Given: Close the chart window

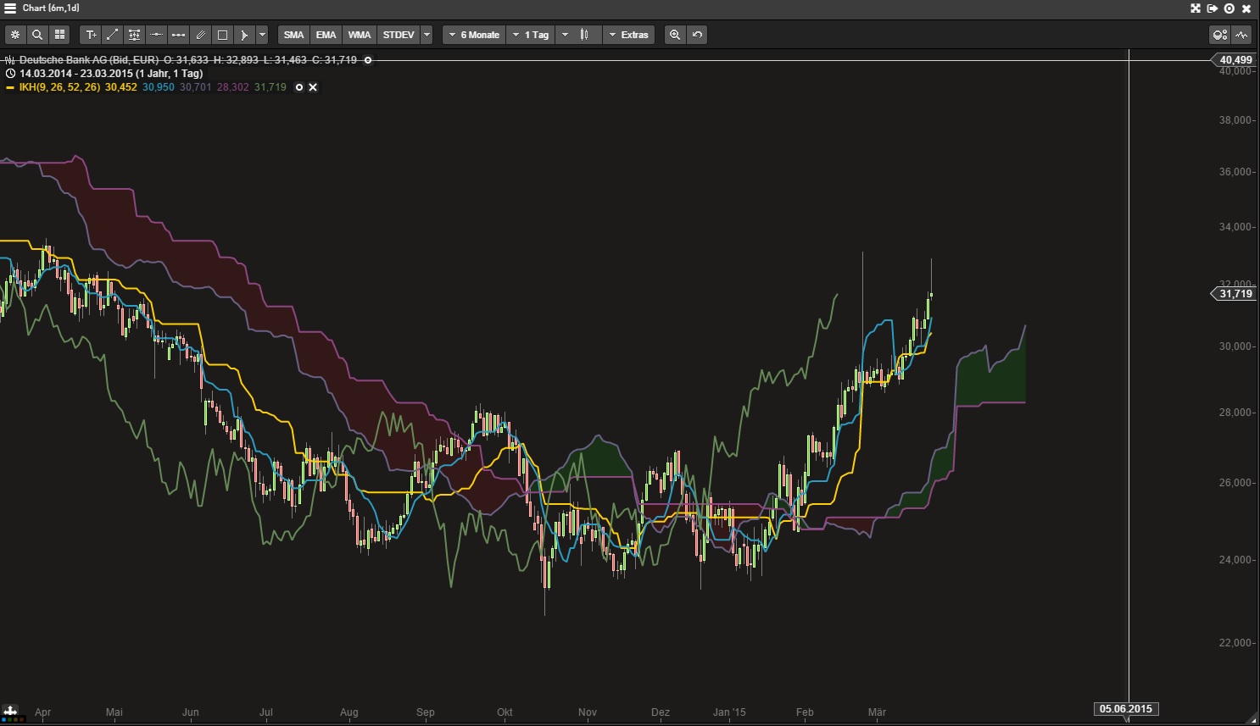Looking at the screenshot, I should click(1246, 8).
